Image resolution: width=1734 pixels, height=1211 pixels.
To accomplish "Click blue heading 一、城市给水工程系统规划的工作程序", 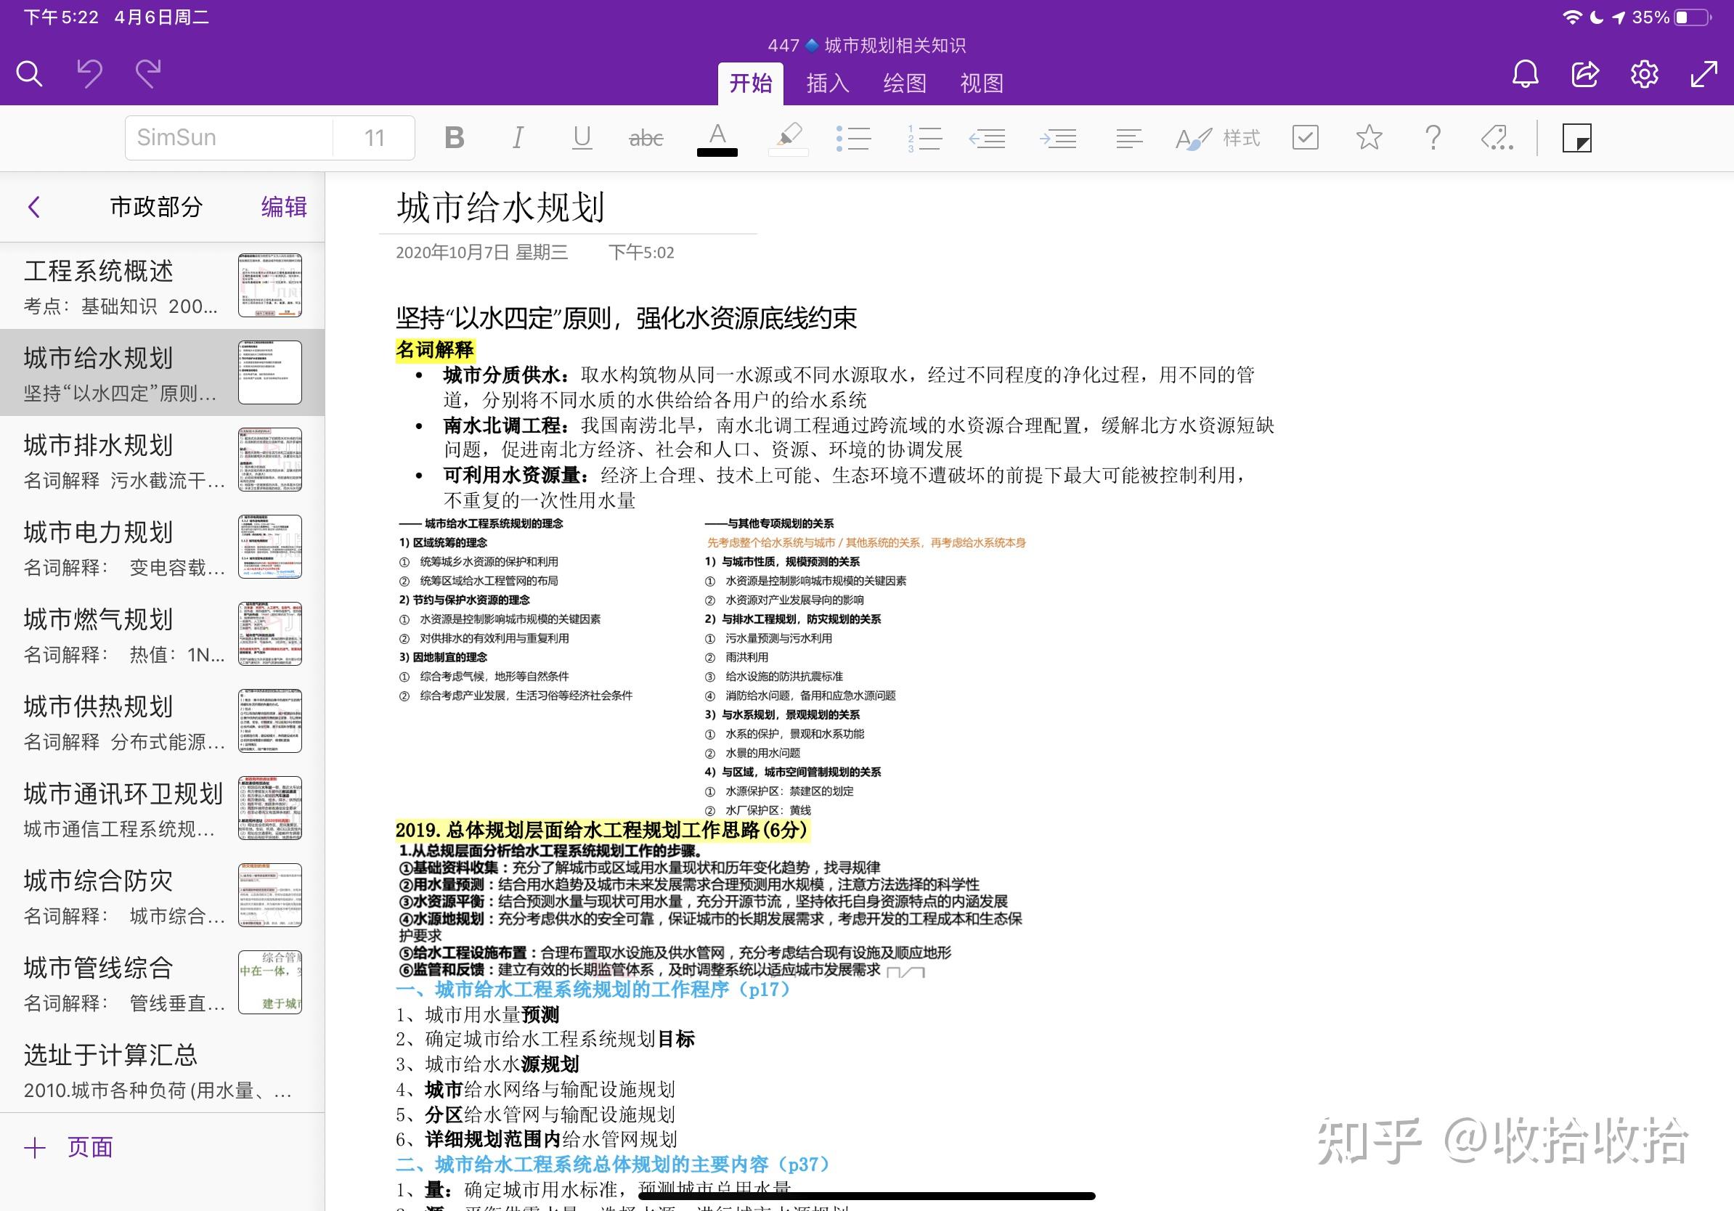I will (593, 989).
